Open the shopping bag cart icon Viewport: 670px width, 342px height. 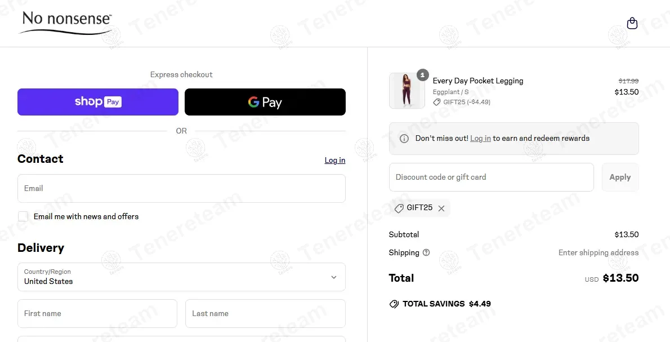632,23
